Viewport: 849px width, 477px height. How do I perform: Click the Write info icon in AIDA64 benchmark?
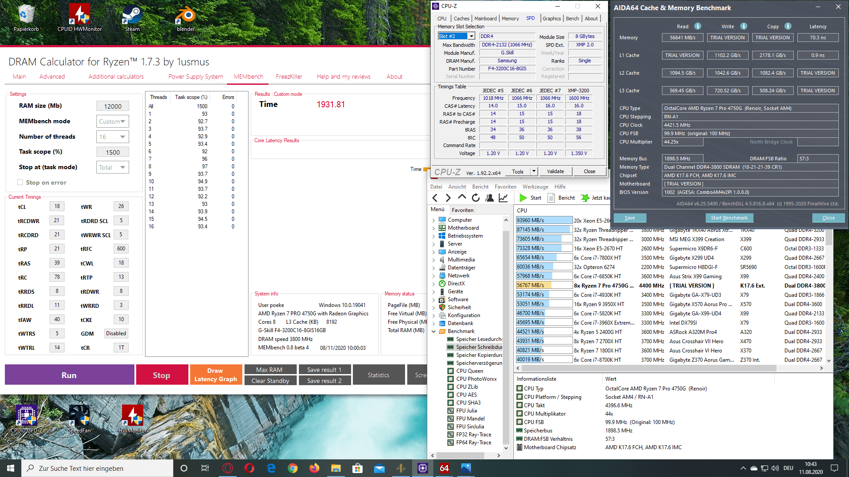coord(744,26)
